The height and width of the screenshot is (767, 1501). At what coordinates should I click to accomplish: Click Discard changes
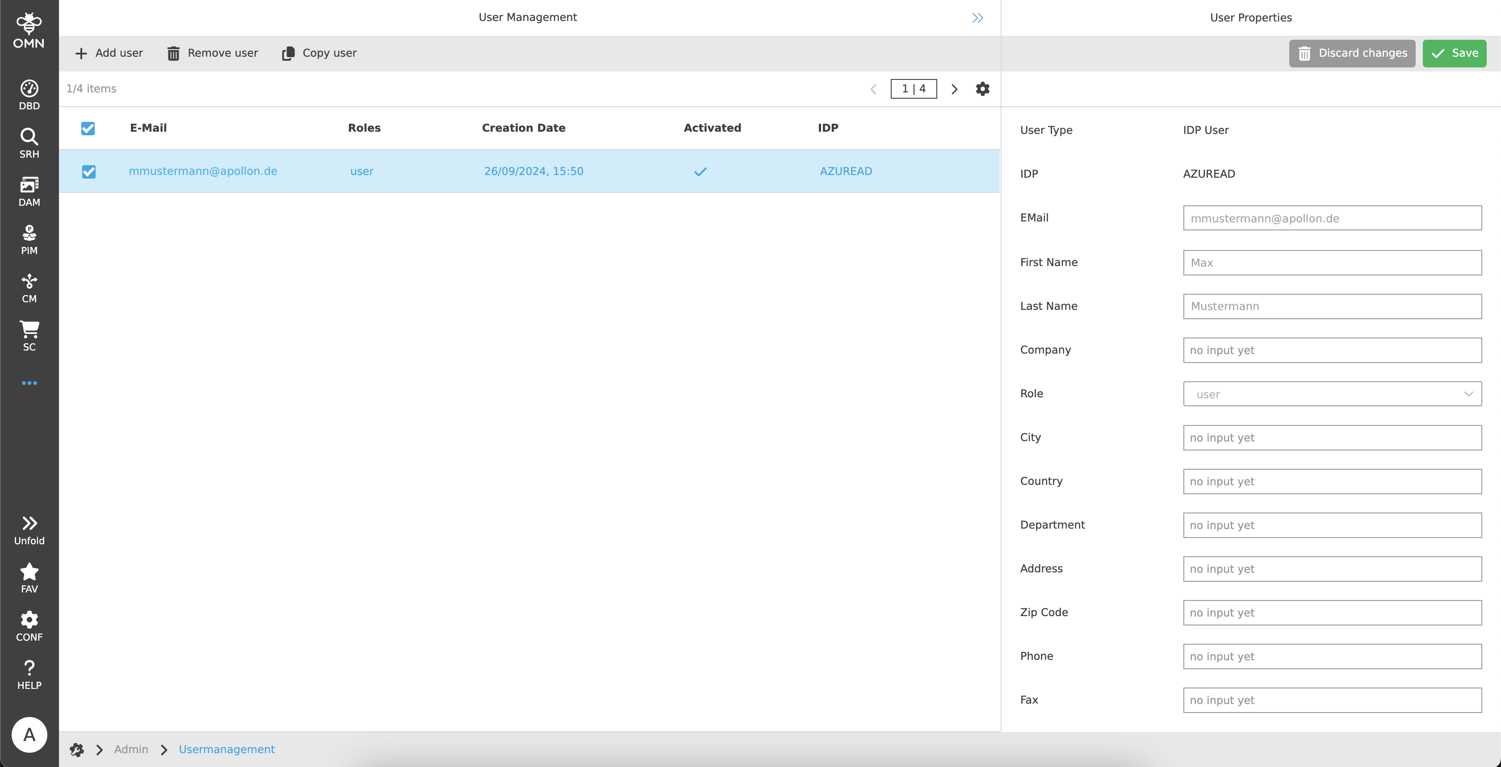1352,53
